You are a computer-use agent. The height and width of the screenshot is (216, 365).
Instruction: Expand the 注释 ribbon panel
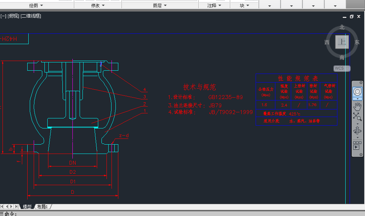tap(214, 5)
